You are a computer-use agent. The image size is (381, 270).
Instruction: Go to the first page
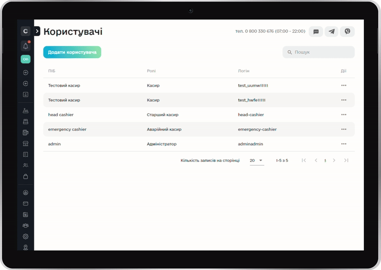[x=304, y=160]
